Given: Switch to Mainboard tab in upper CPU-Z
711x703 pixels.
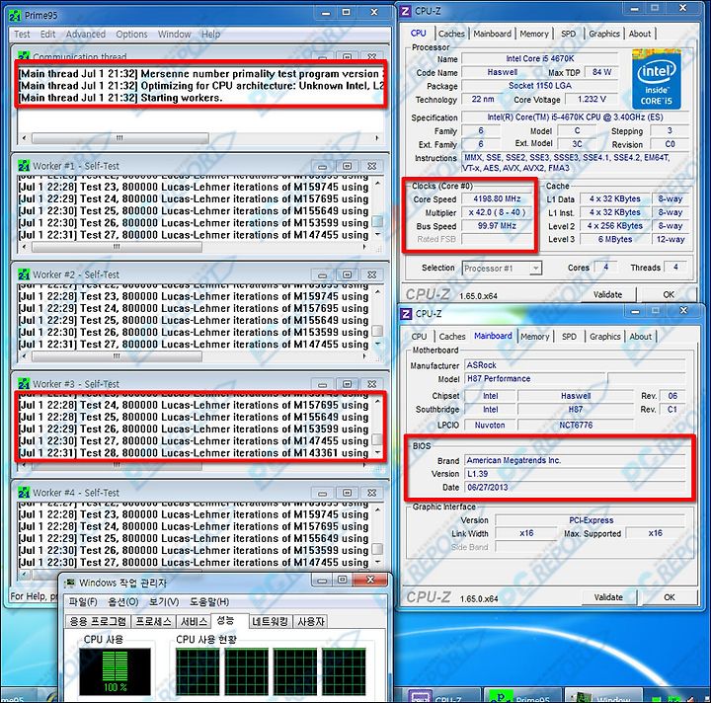Looking at the screenshot, I should pyautogui.click(x=492, y=34).
